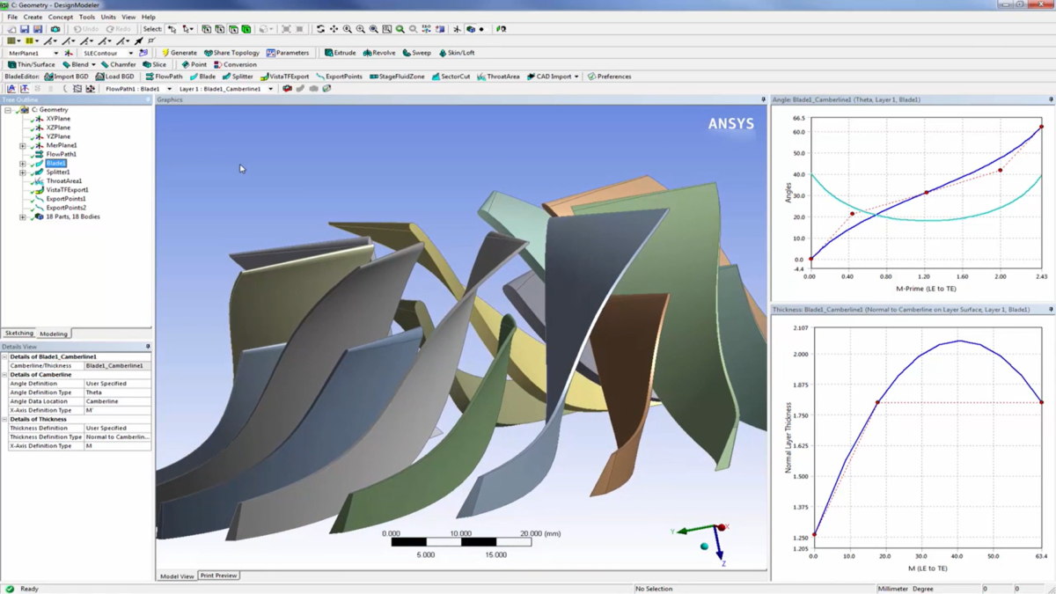Image resolution: width=1056 pixels, height=594 pixels.
Task: Click the ThroatArea tool
Action: 498,77
